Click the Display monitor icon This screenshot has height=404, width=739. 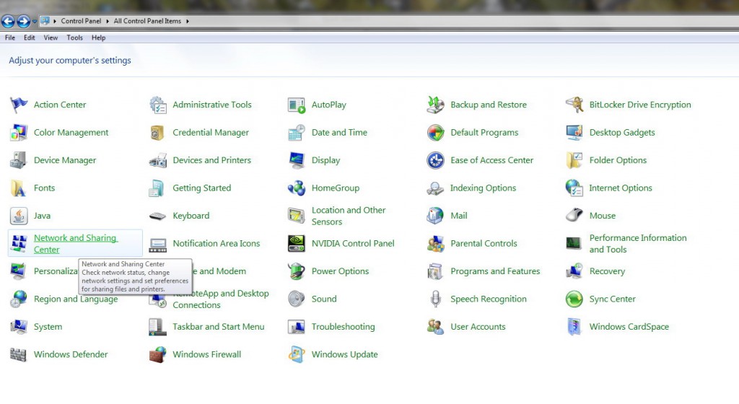coord(297,160)
